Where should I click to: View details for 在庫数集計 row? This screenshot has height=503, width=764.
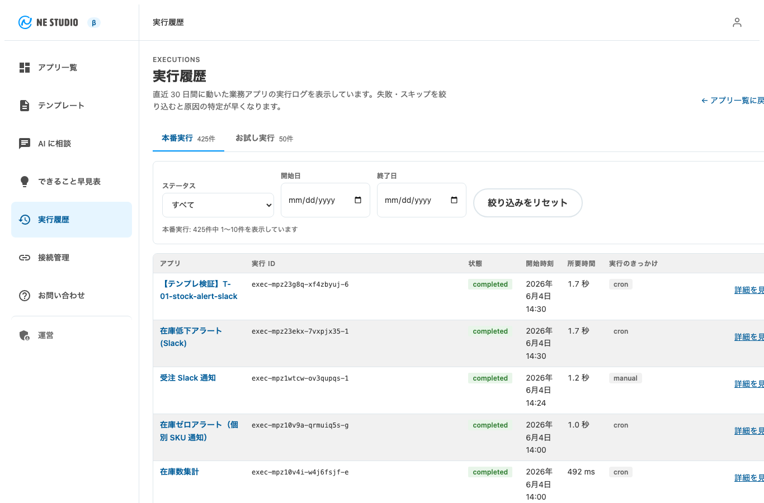click(x=749, y=478)
